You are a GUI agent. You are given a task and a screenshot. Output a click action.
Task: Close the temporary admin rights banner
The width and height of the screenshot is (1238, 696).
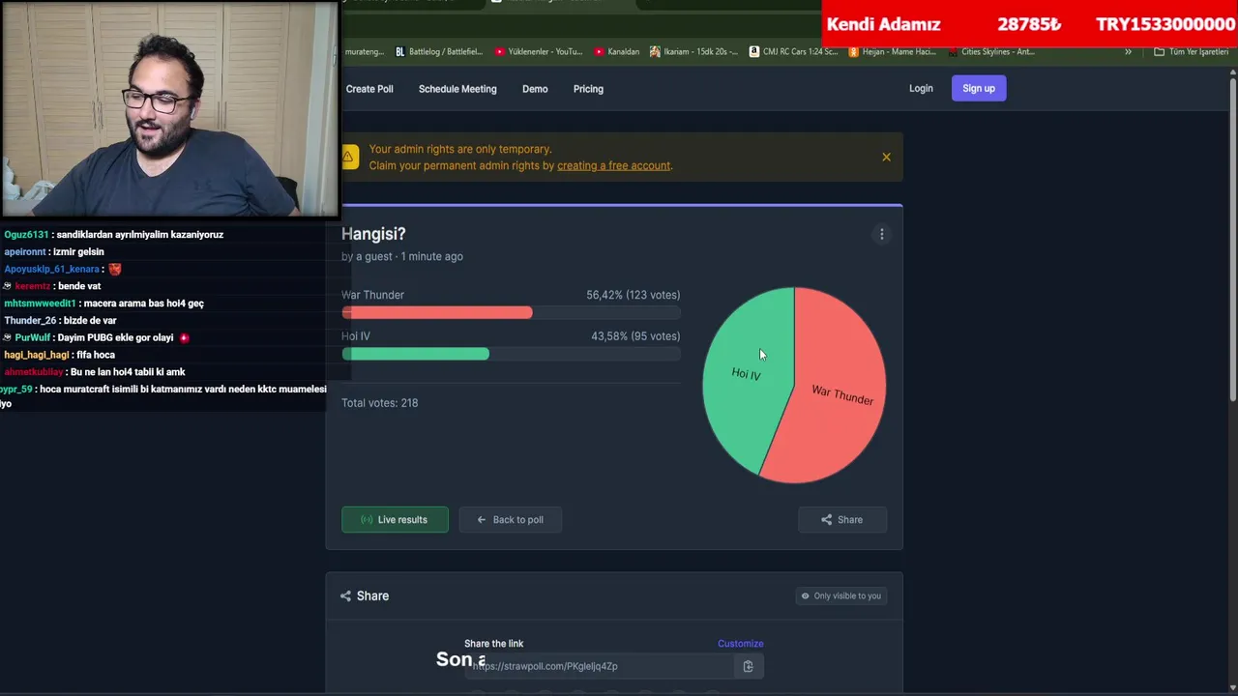pos(886,157)
